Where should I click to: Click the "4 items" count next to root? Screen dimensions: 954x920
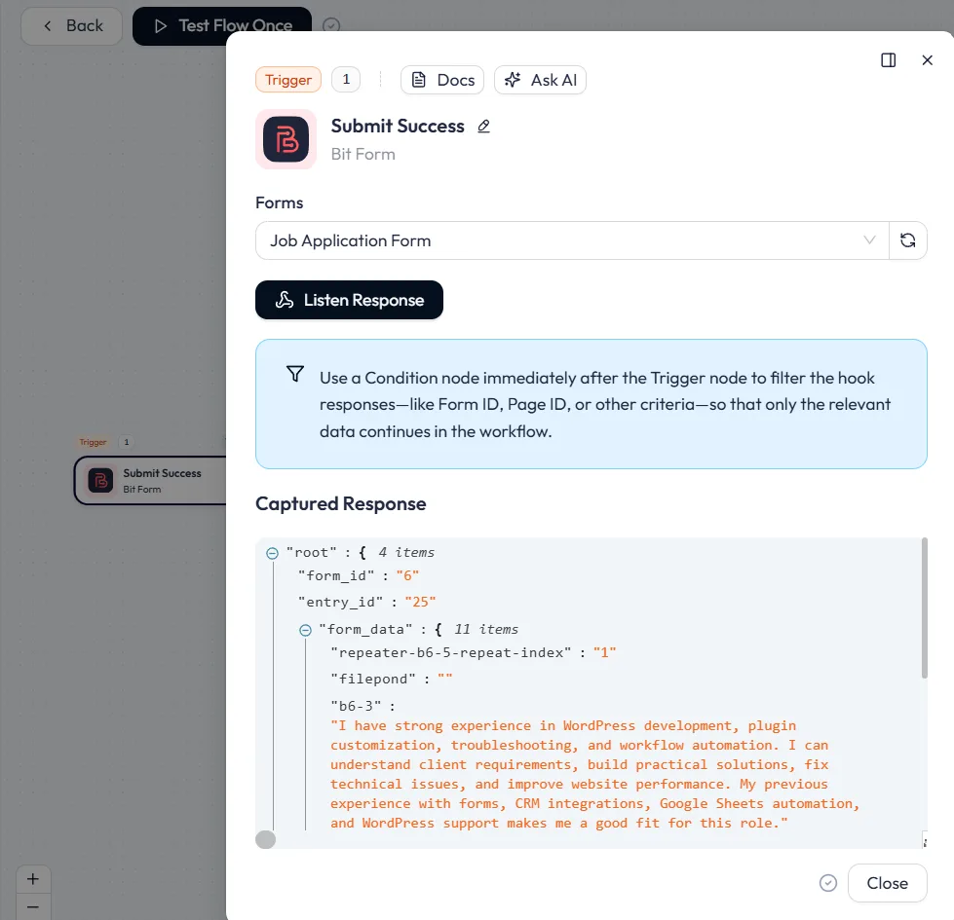(x=406, y=552)
